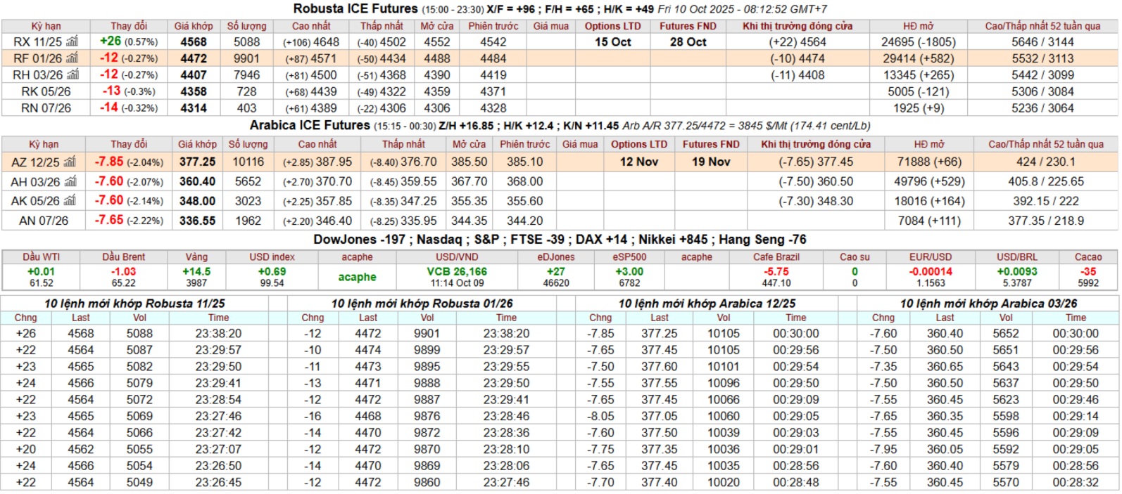1122x494 pixels.
Task: Click the USD/BRL header cell
Action: point(1016,257)
